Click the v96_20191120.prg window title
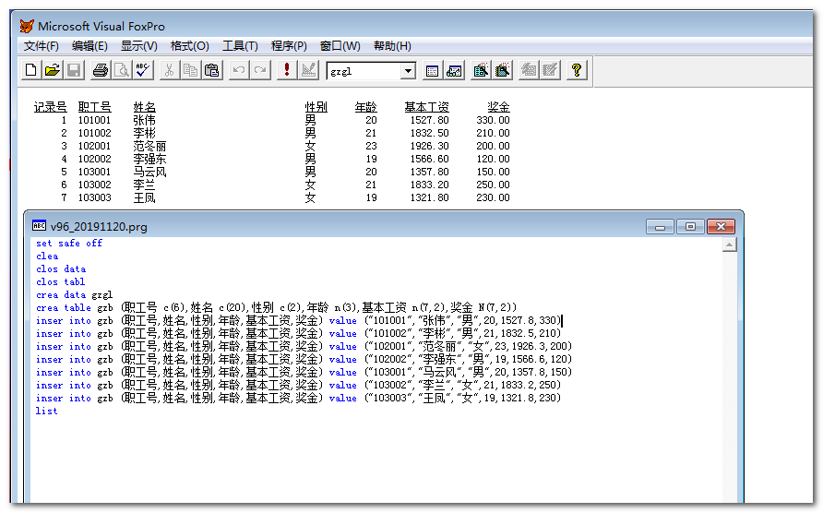823x513 pixels. coord(99,227)
